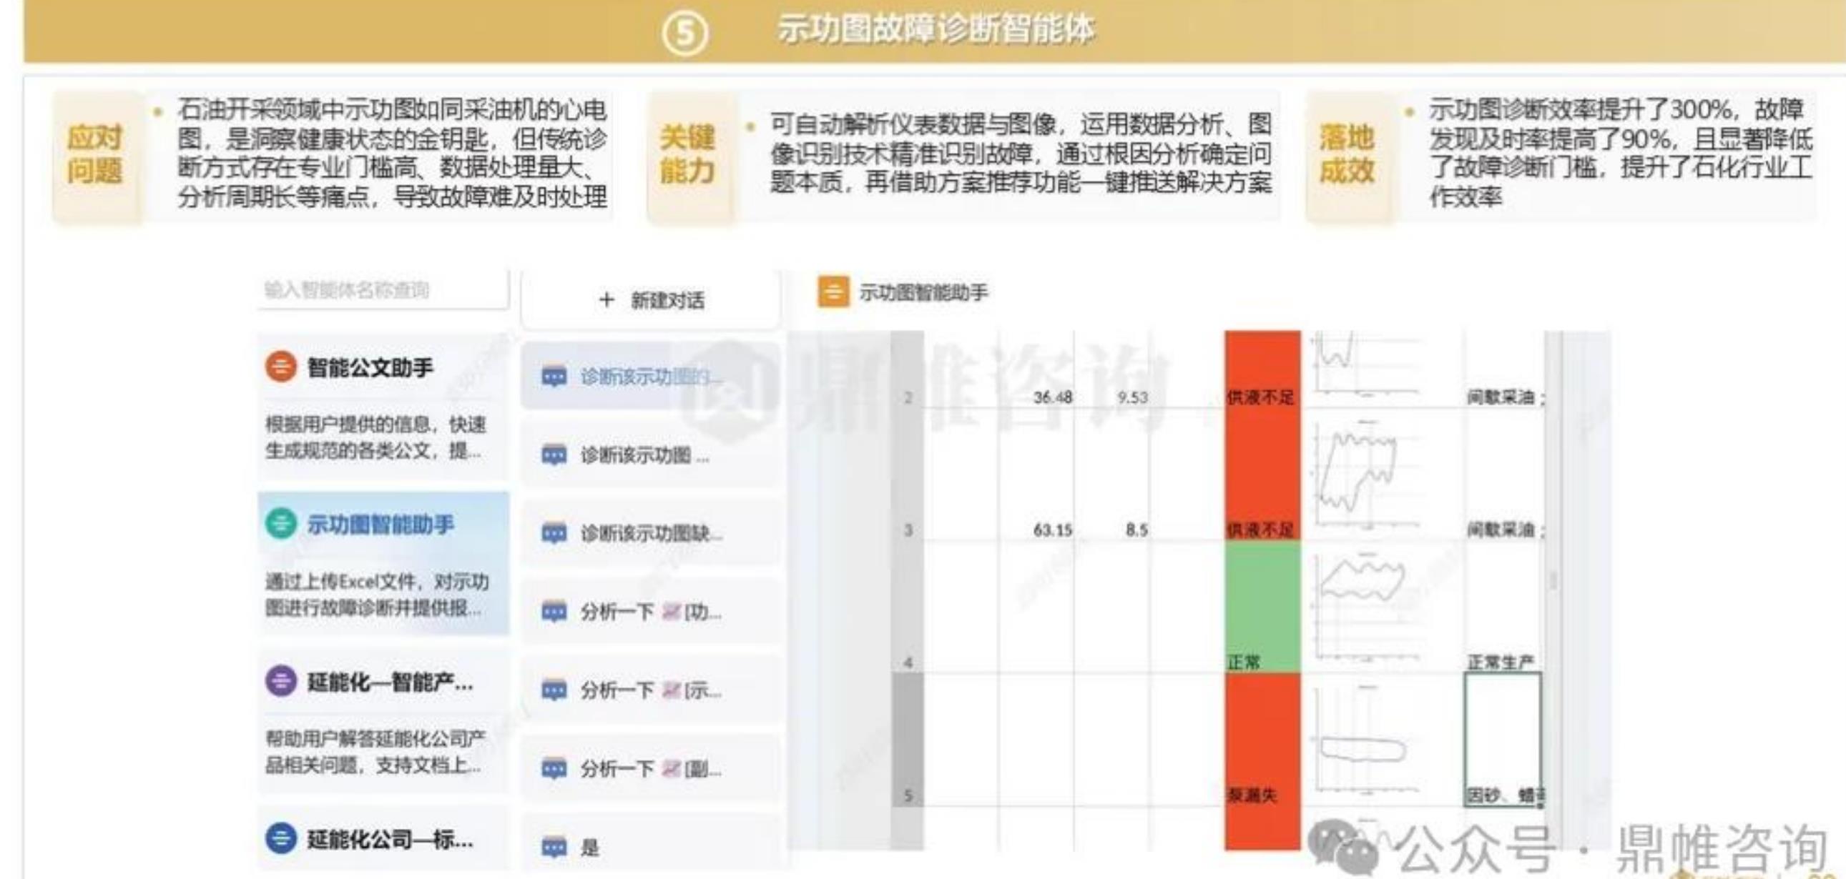The width and height of the screenshot is (1846, 879).
Task: Open conversation 分析一下 [副...
Action: point(651,770)
